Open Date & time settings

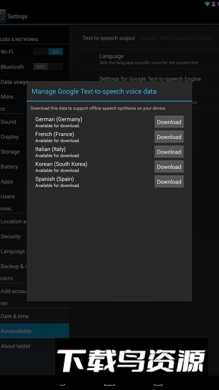(35, 316)
